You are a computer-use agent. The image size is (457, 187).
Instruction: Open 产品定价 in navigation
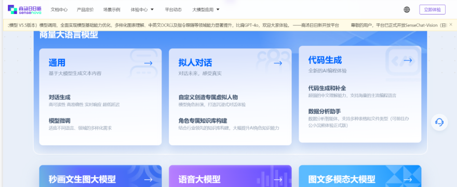[x=85, y=10]
